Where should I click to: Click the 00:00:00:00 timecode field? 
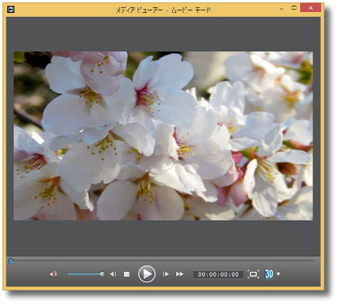[x=218, y=274]
